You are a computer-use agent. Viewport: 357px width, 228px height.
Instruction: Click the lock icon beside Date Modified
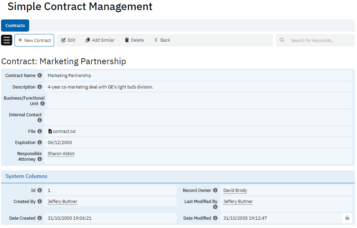point(347,218)
